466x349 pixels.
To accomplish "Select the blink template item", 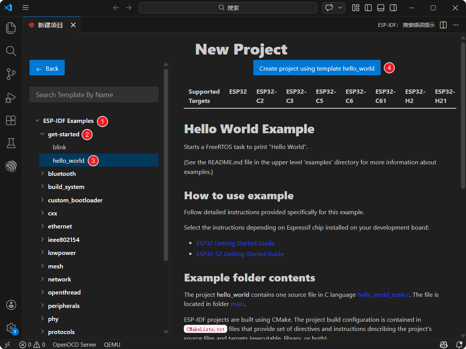I will (60, 147).
